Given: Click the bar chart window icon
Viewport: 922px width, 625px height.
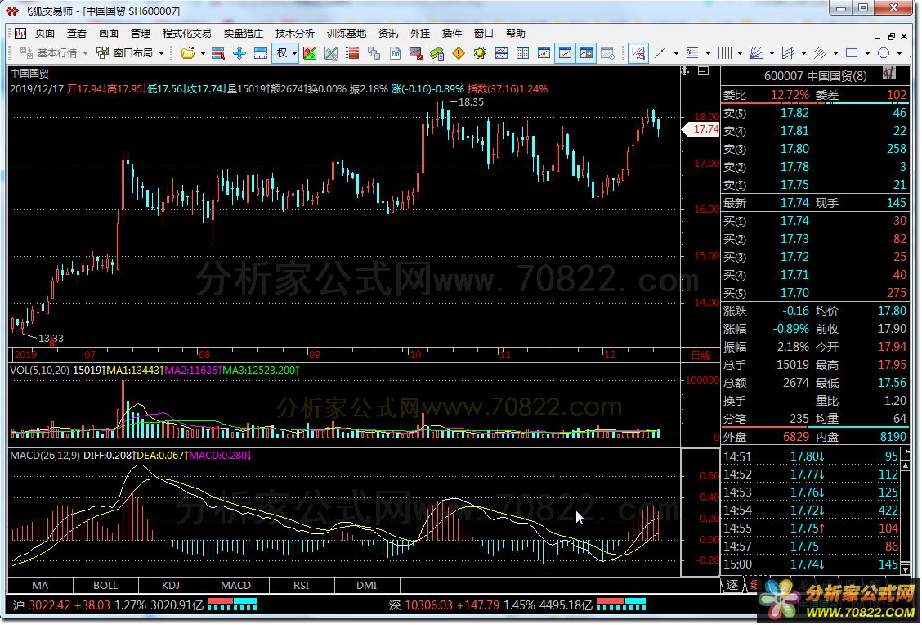Looking at the screenshot, I should pos(544,53).
